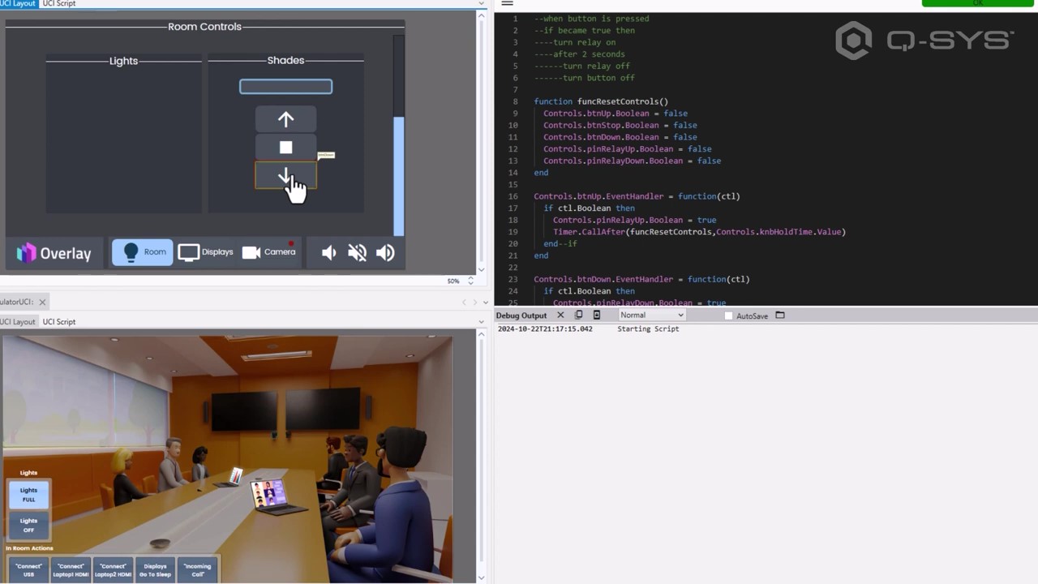Image resolution: width=1038 pixels, height=584 pixels.
Task: Click the volume down speaker icon
Action: point(328,252)
